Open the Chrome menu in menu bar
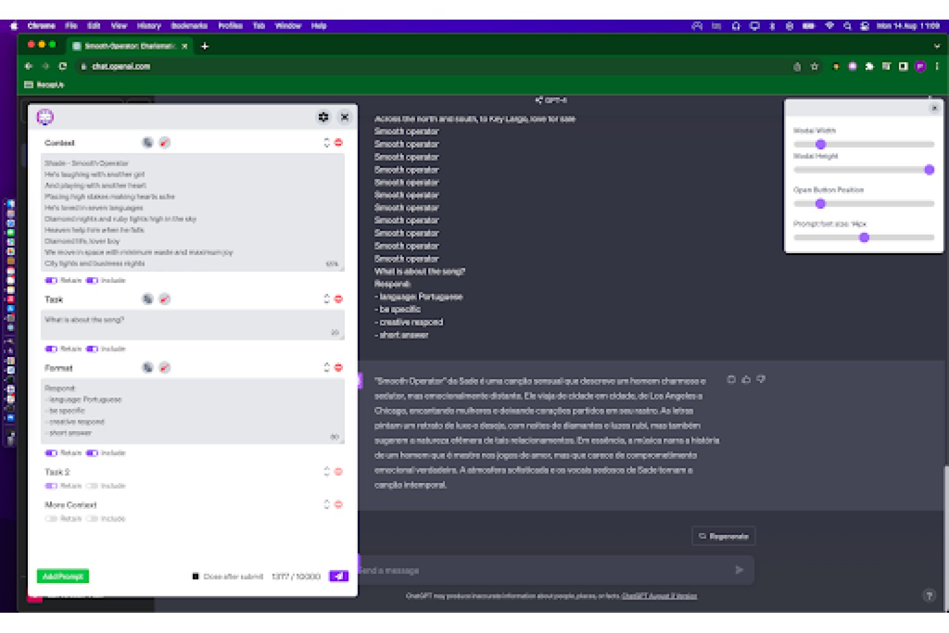Image resolution: width=949 pixels, height=633 pixels. pyautogui.click(x=41, y=26)
